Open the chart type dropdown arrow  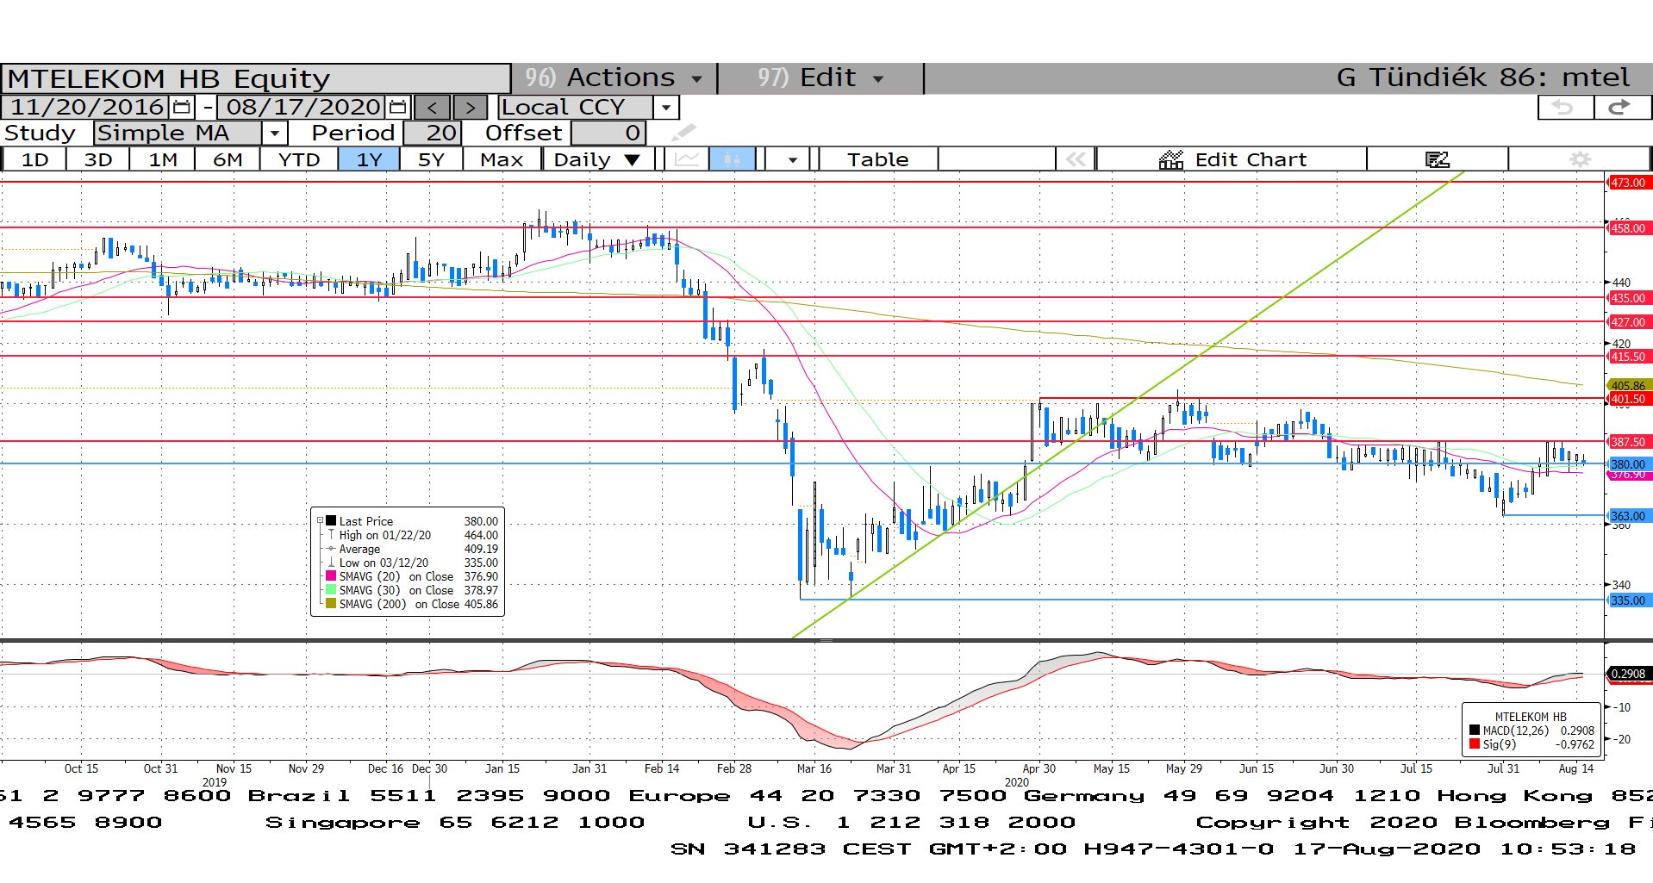792,159
